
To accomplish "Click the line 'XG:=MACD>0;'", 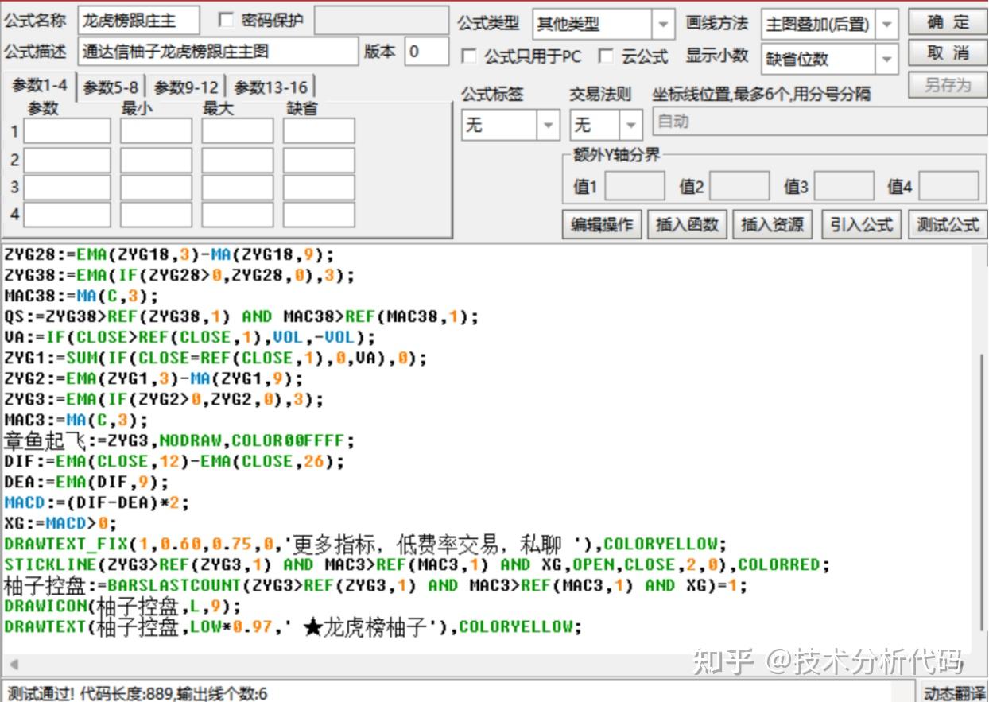I will point(60,523).
